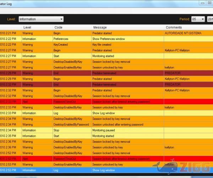Viewport: 213px width, 178px height.
Task: Select the Show Preferences window log row
Action: [108, 39]
